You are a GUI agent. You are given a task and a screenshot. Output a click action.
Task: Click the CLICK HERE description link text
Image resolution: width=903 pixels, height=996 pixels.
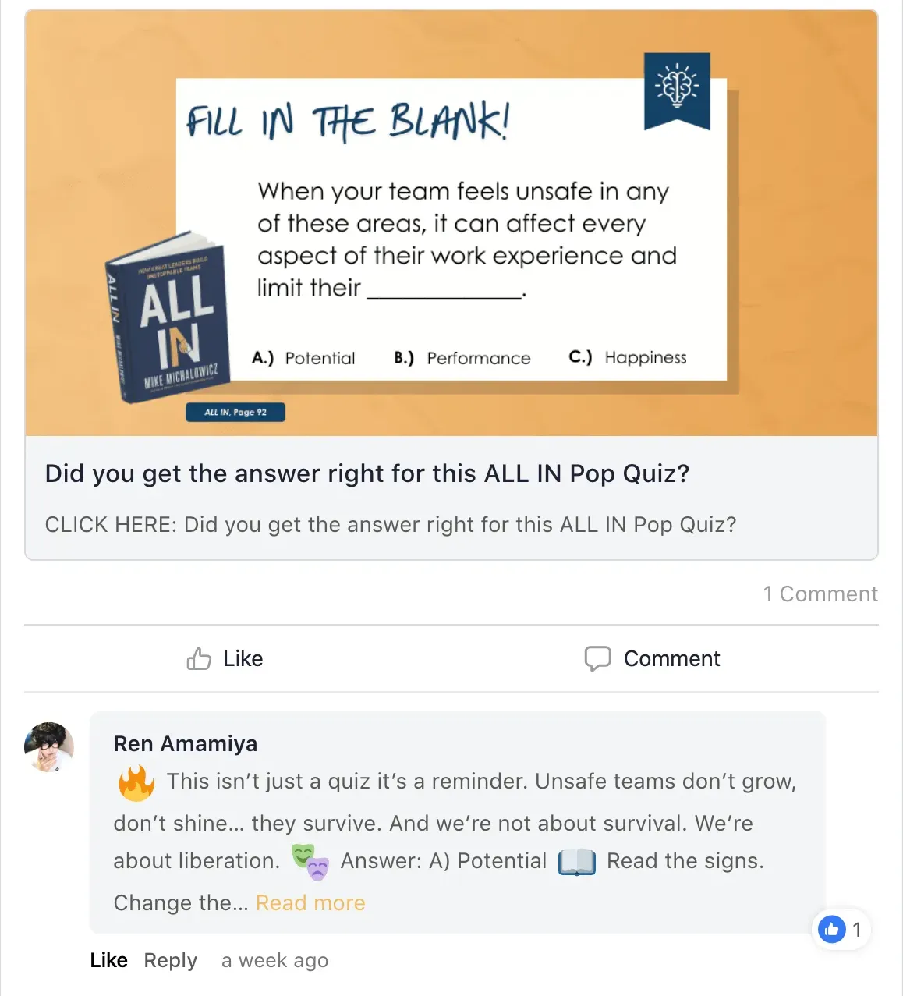coord(391,524)
